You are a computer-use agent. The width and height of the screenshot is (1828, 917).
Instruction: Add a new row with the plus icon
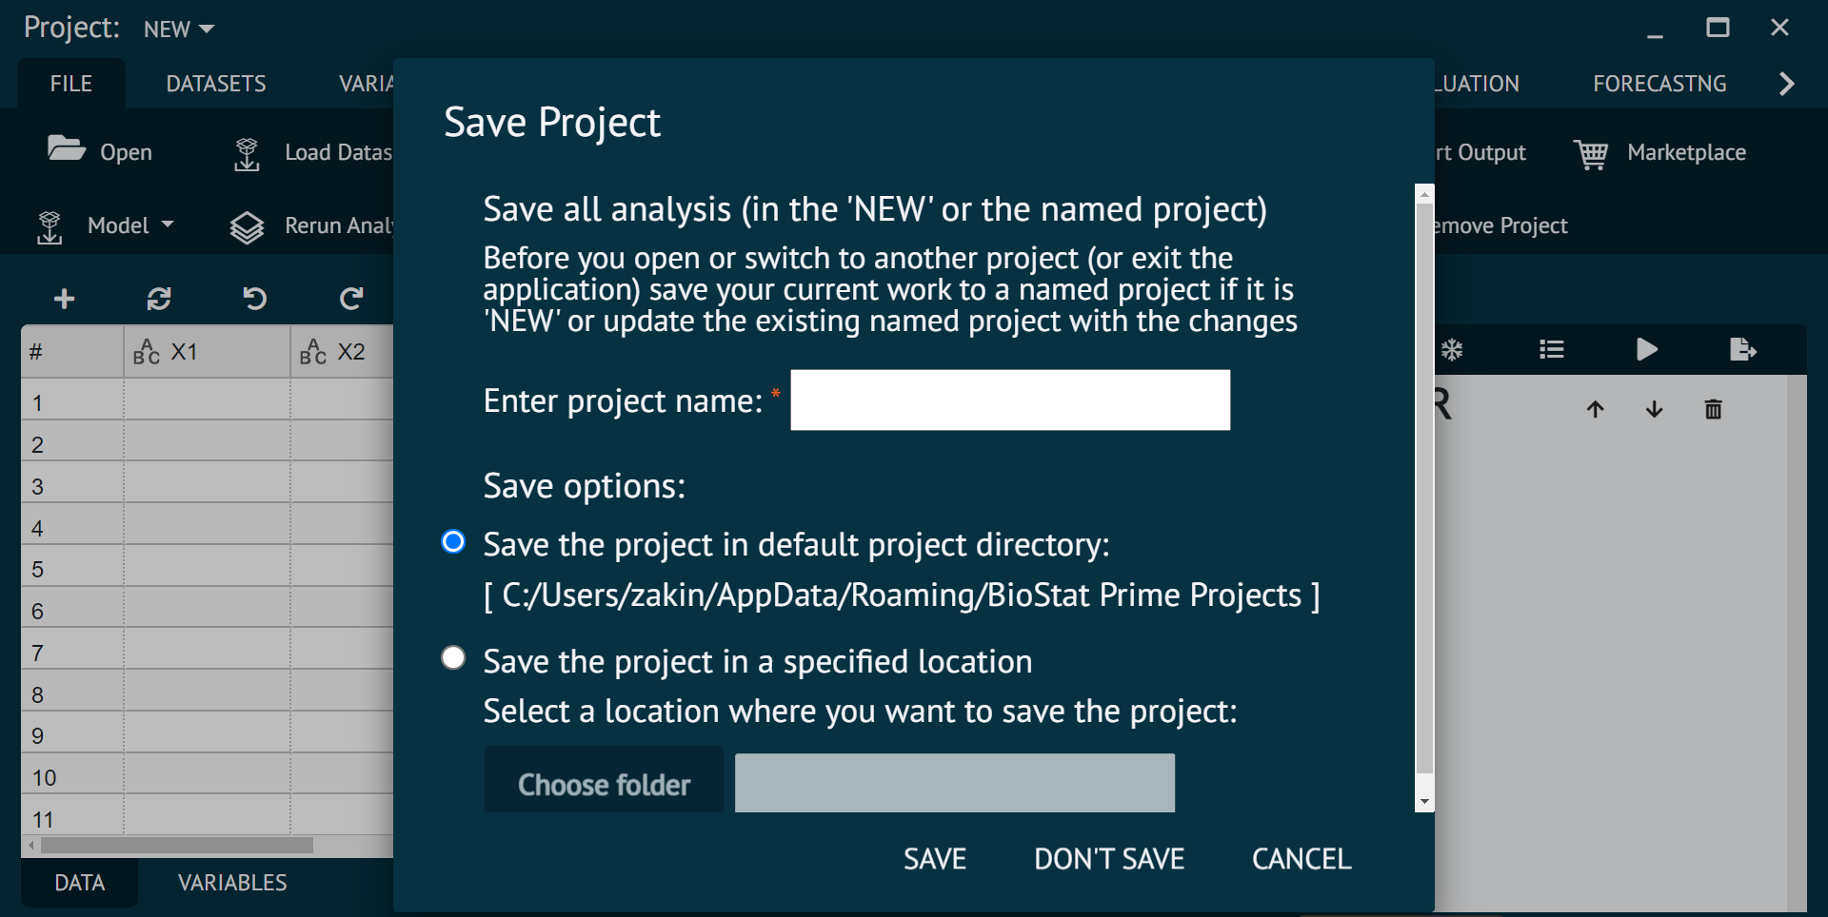click(x=64, y=298)
